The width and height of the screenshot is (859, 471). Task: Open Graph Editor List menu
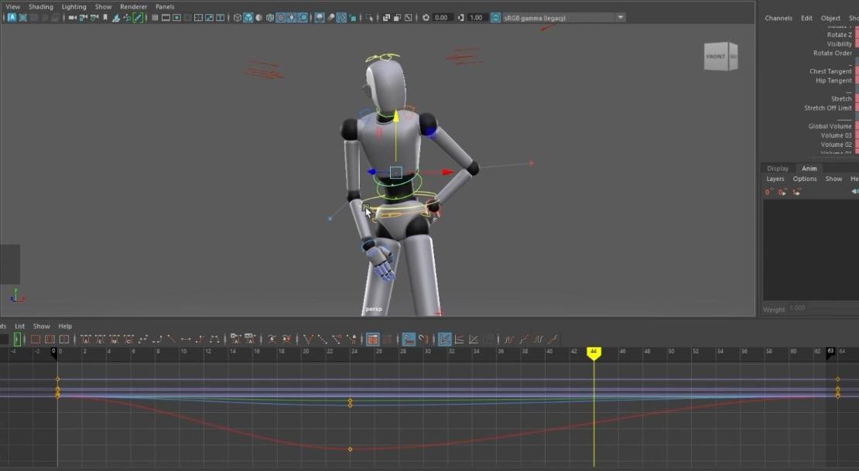[x=19, y=326]
